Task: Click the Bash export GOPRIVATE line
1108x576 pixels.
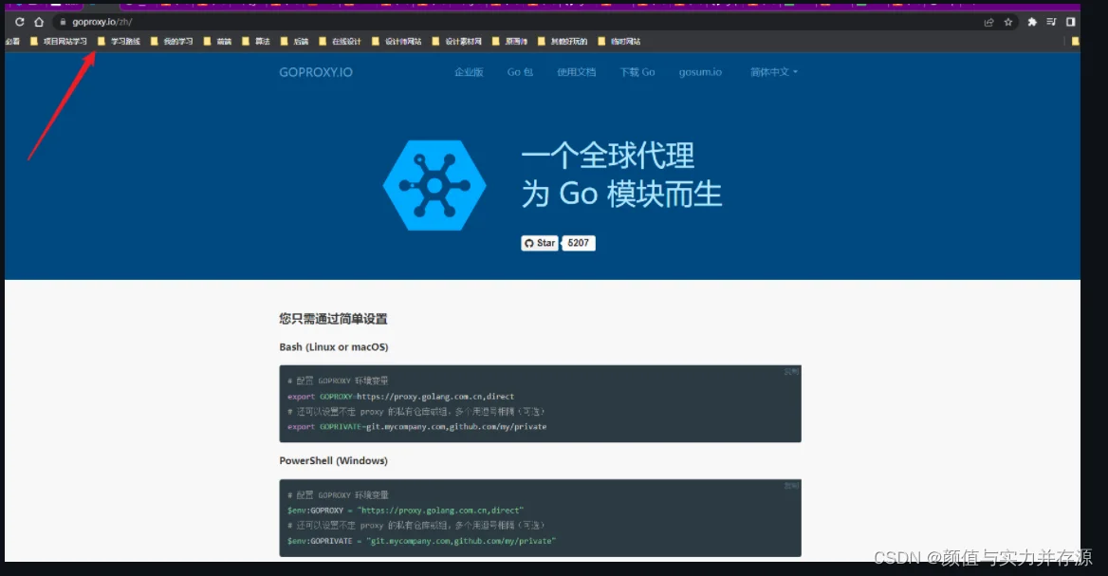Action: [416, 427]
